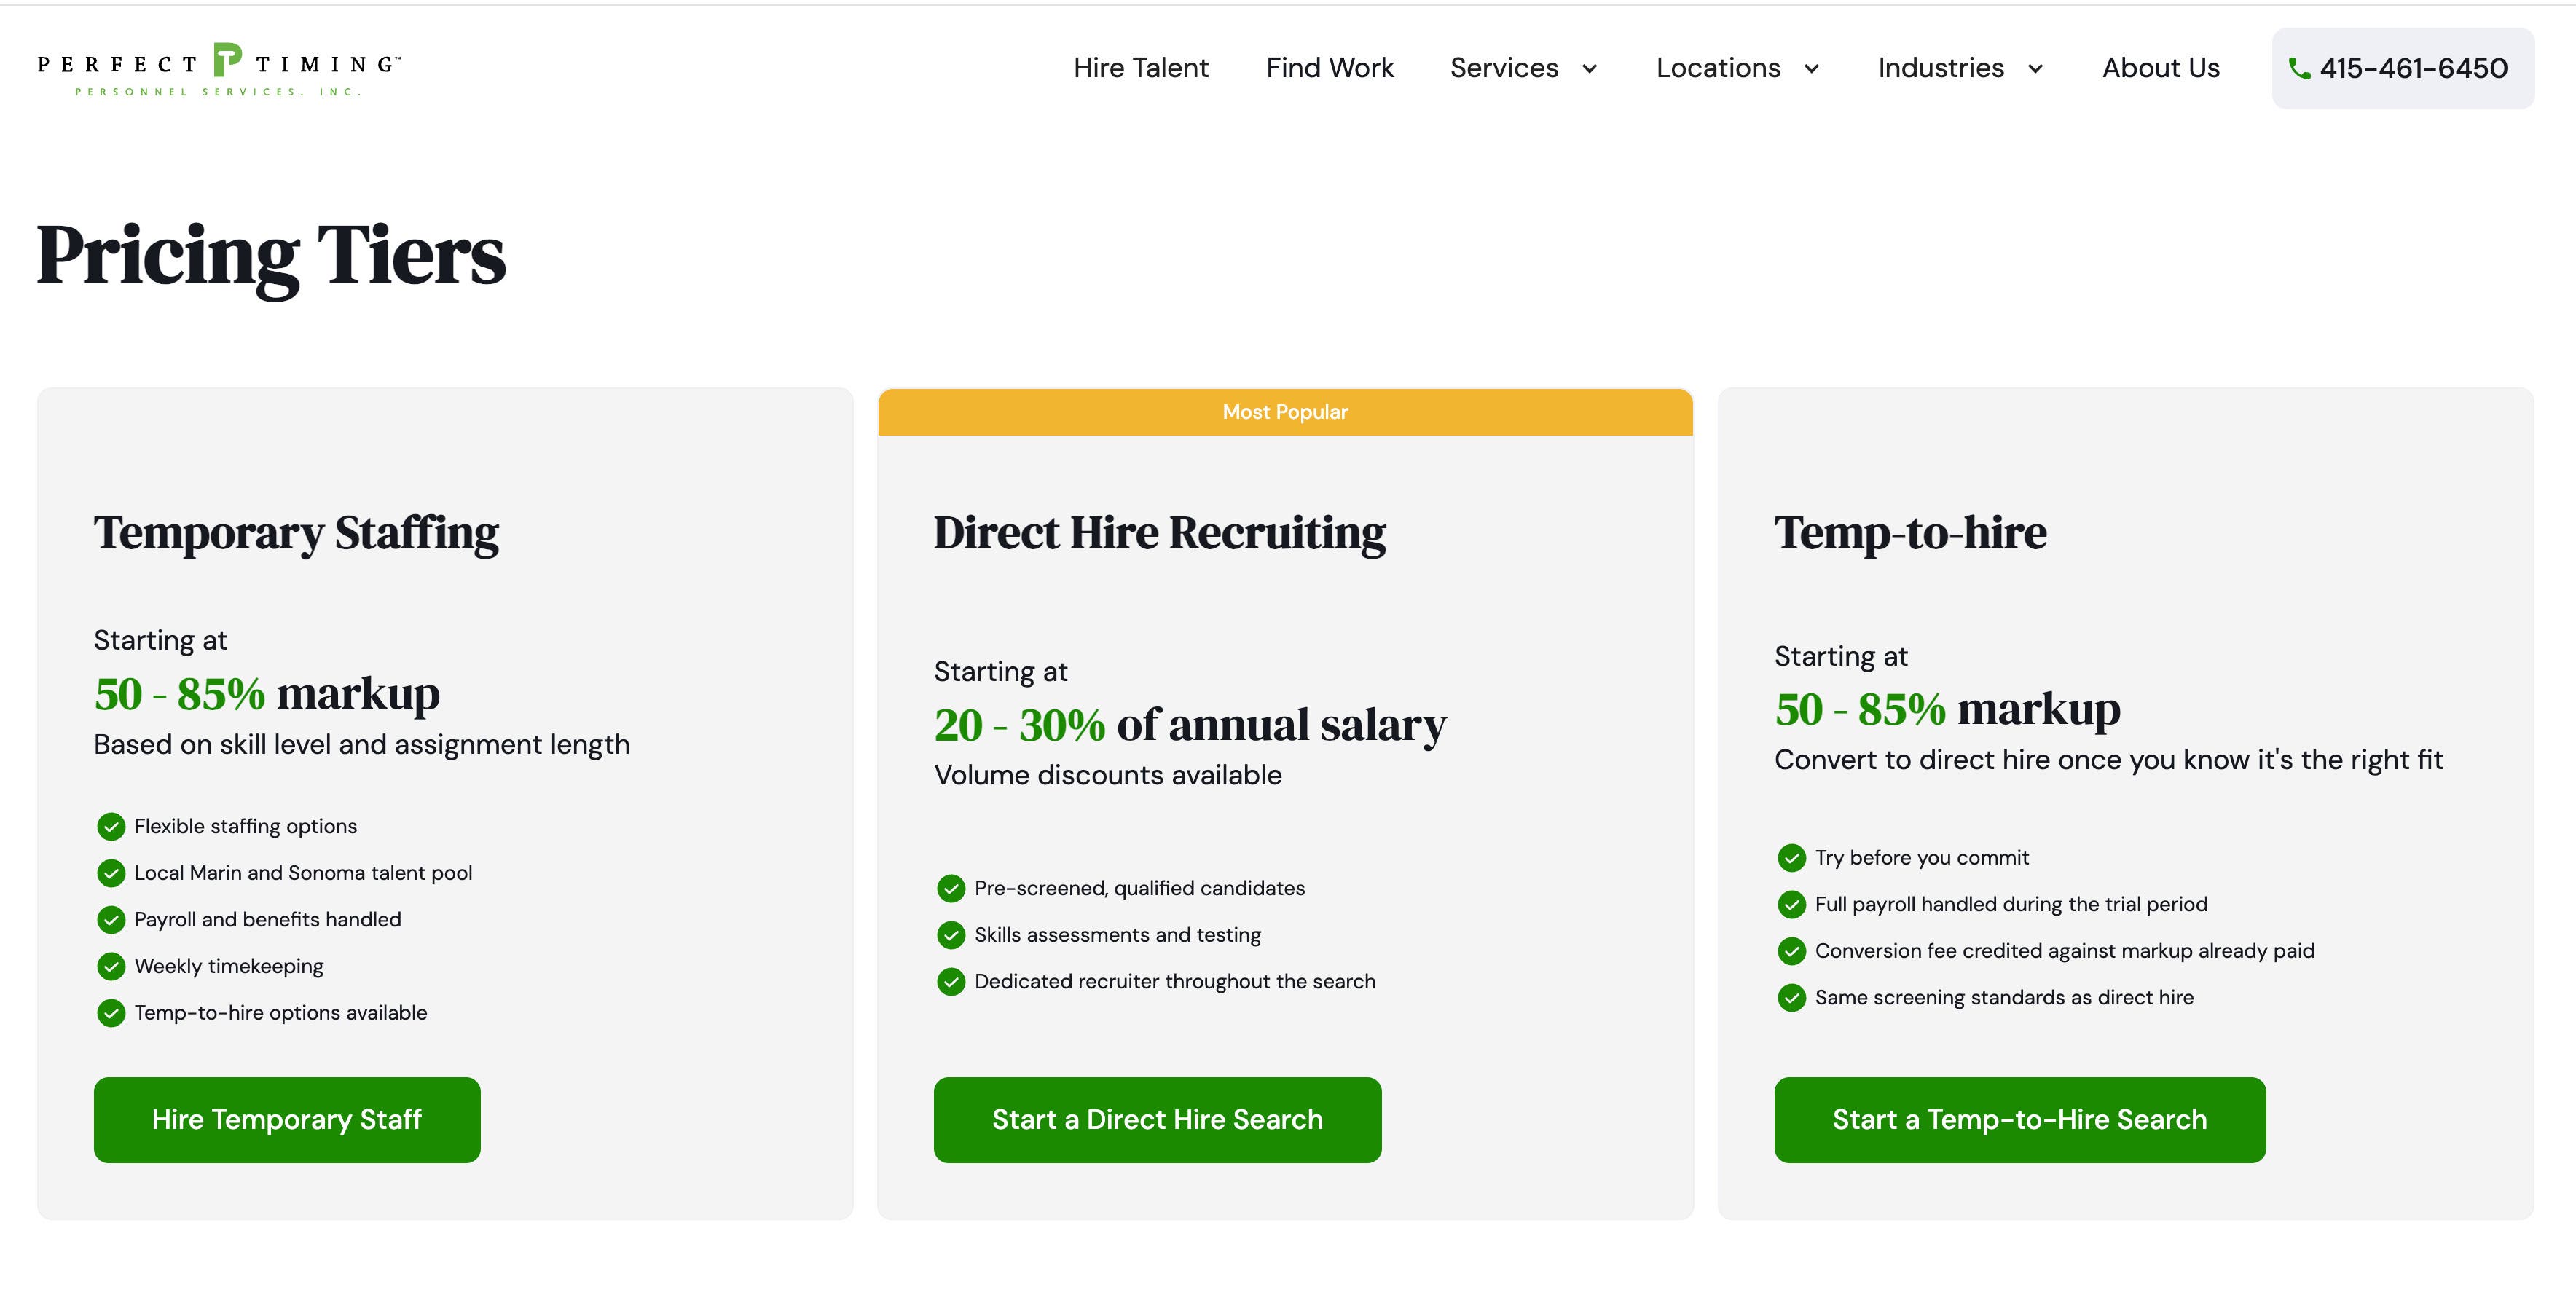Image resolution: width=2576 pixels, height=1295 pixels.
Task: Click checkmark beside Pre-screened, qualified candidates
Action: 951,888
